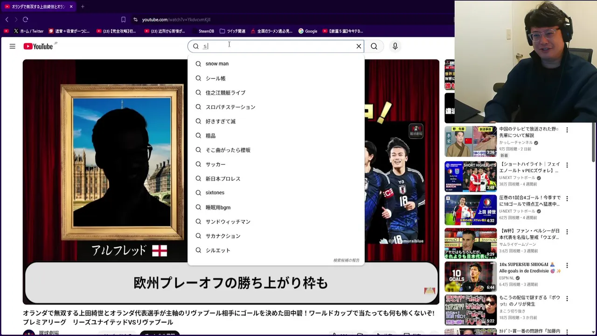Open the ショートハイライト Feyenoord video thumbnail
597x336 pixels.
pyautogui.click(x=470, y=176)
